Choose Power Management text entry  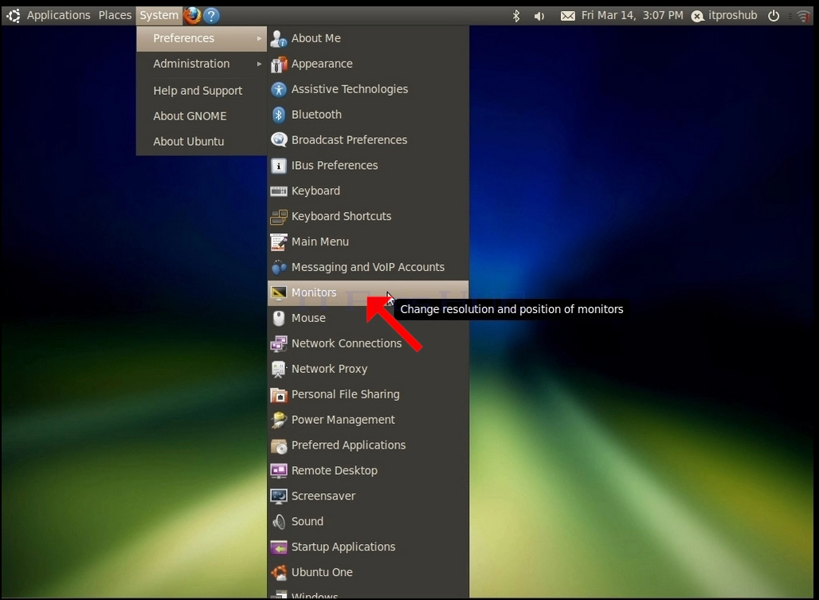pos(343,420)
